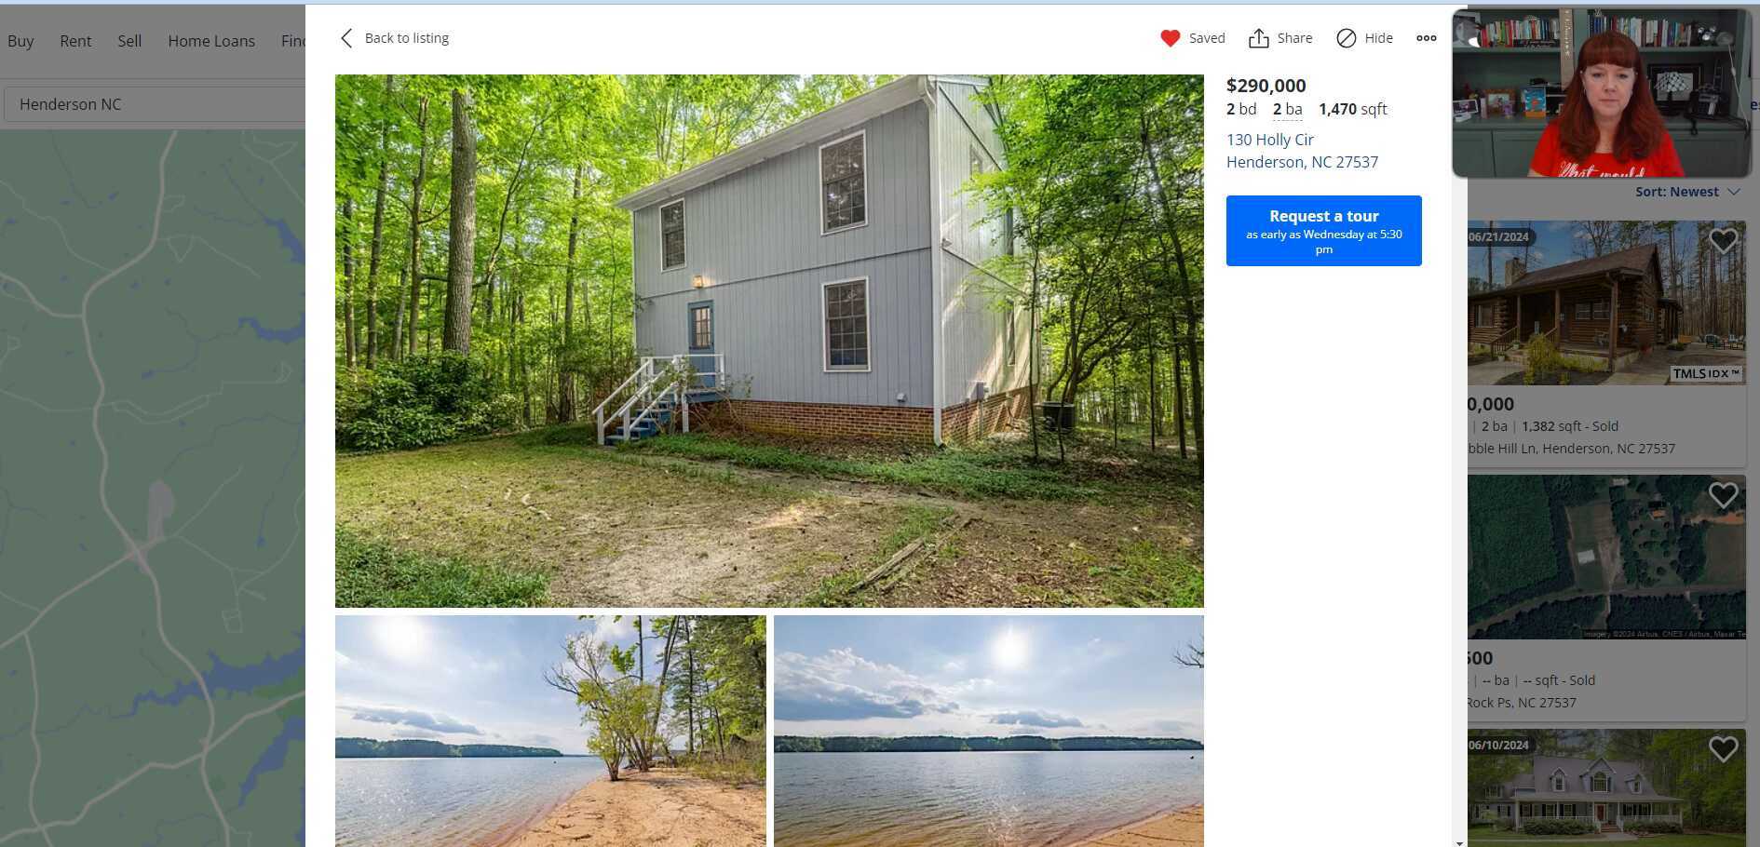Click the back arrow icon beside Back to listing
This screenshot has width=1760, height=847.
coord(346,38)
